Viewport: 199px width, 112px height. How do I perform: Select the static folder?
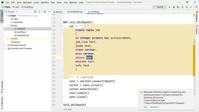coord(16,19)
